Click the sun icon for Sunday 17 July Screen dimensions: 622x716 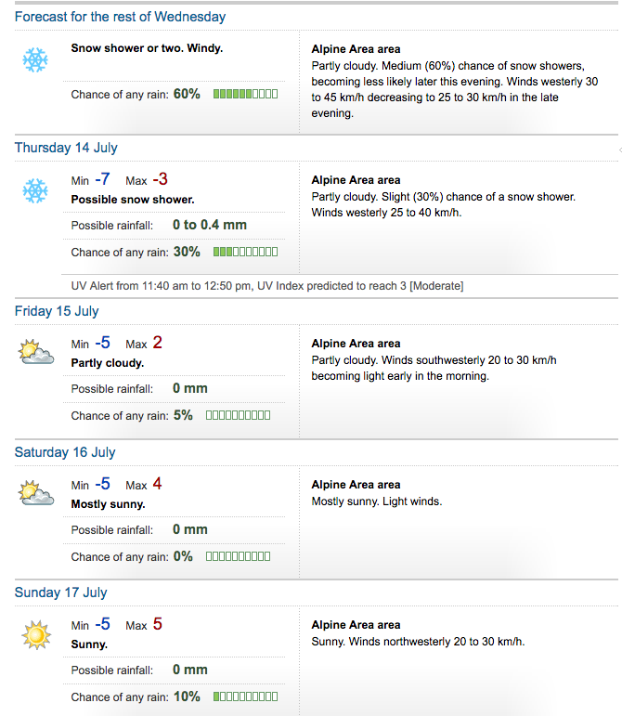pos(36,634)
